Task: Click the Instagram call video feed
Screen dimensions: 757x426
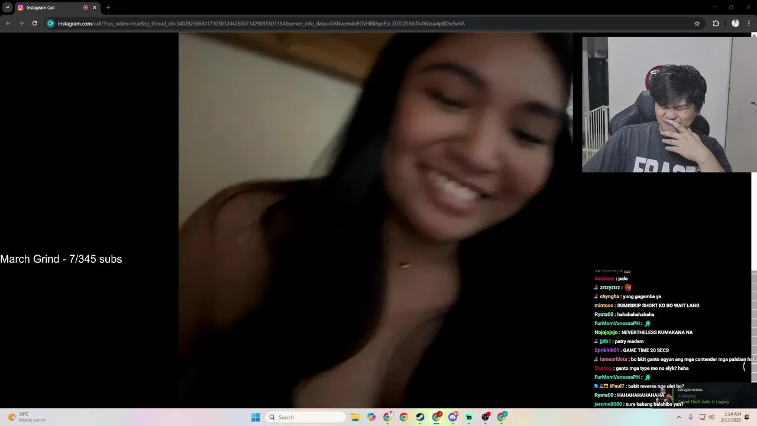Action: tap(376, 220)
